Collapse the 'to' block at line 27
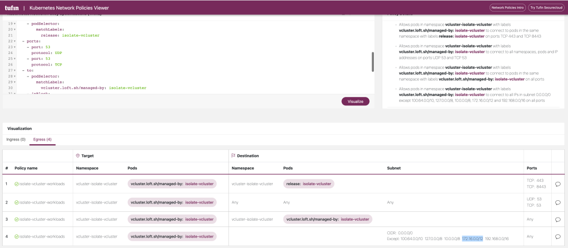The height and width of the screenshot is (248, 568). pos(15,71)
